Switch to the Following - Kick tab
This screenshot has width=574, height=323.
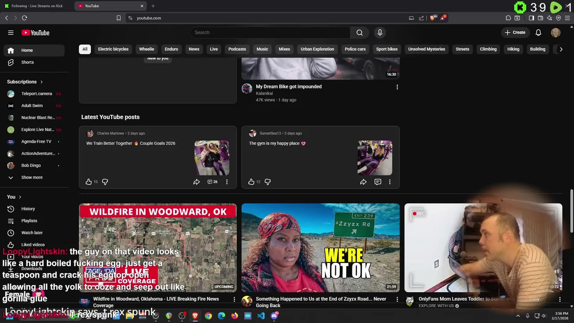click(x=37, y=6)
